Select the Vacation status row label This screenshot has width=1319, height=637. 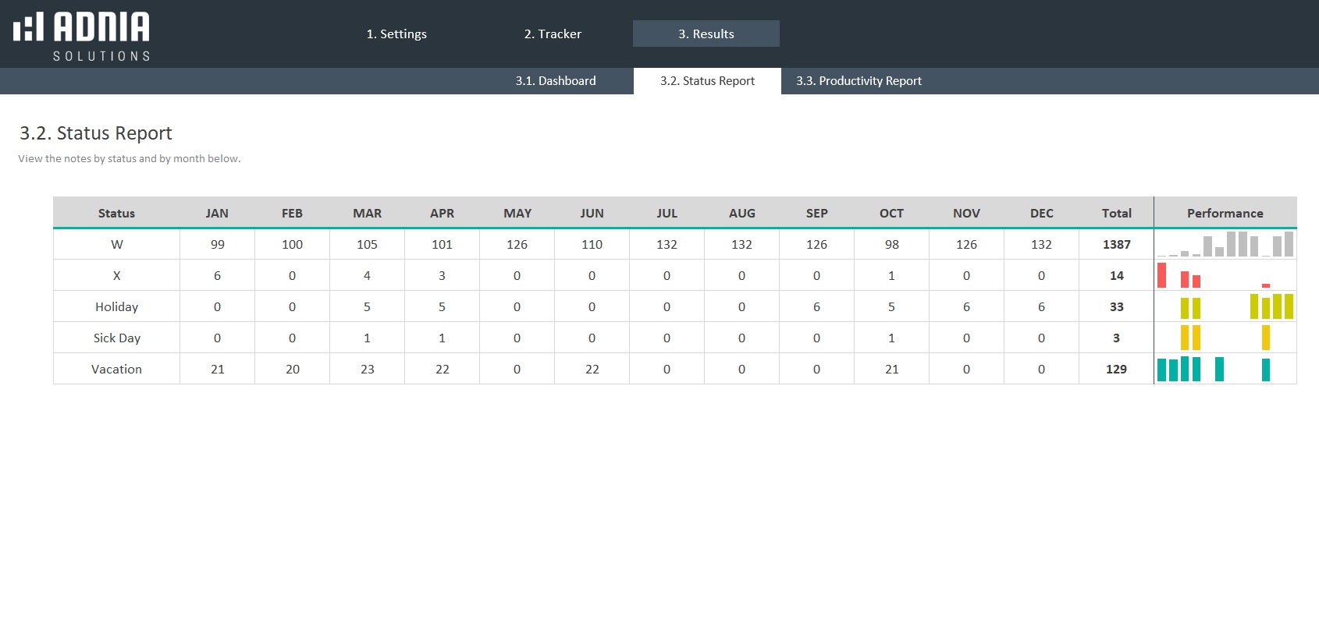click(116, 369)
